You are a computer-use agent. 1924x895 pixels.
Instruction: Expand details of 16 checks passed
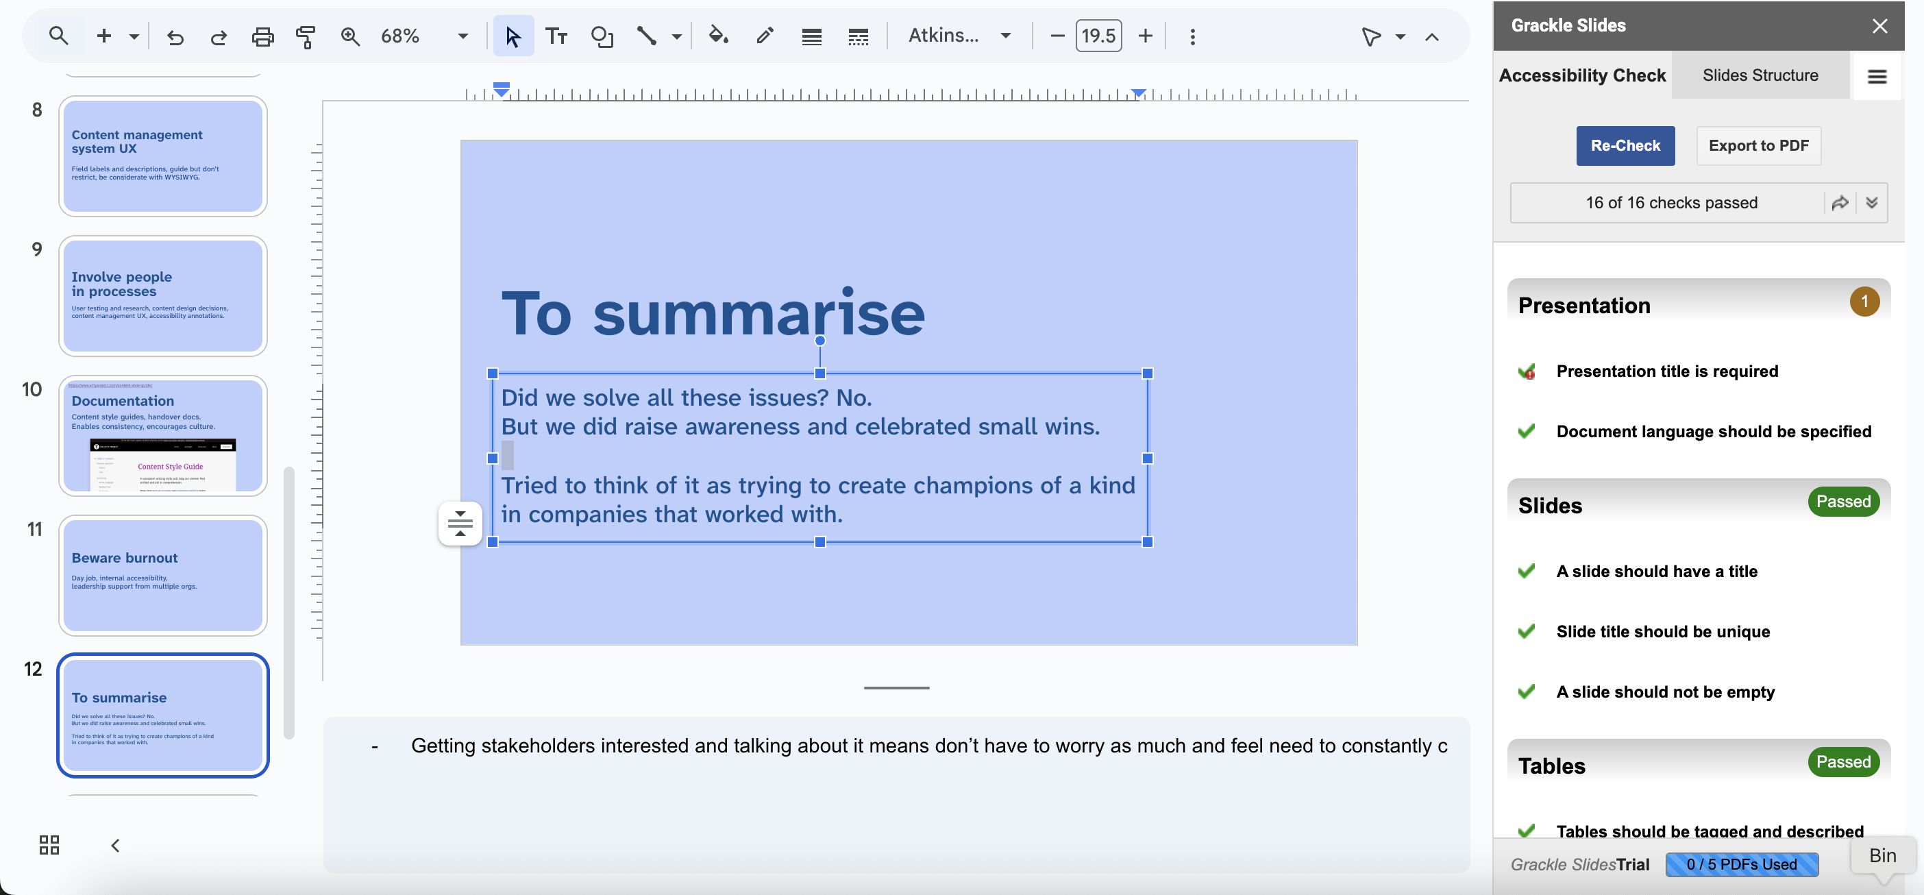(1873, 202)
